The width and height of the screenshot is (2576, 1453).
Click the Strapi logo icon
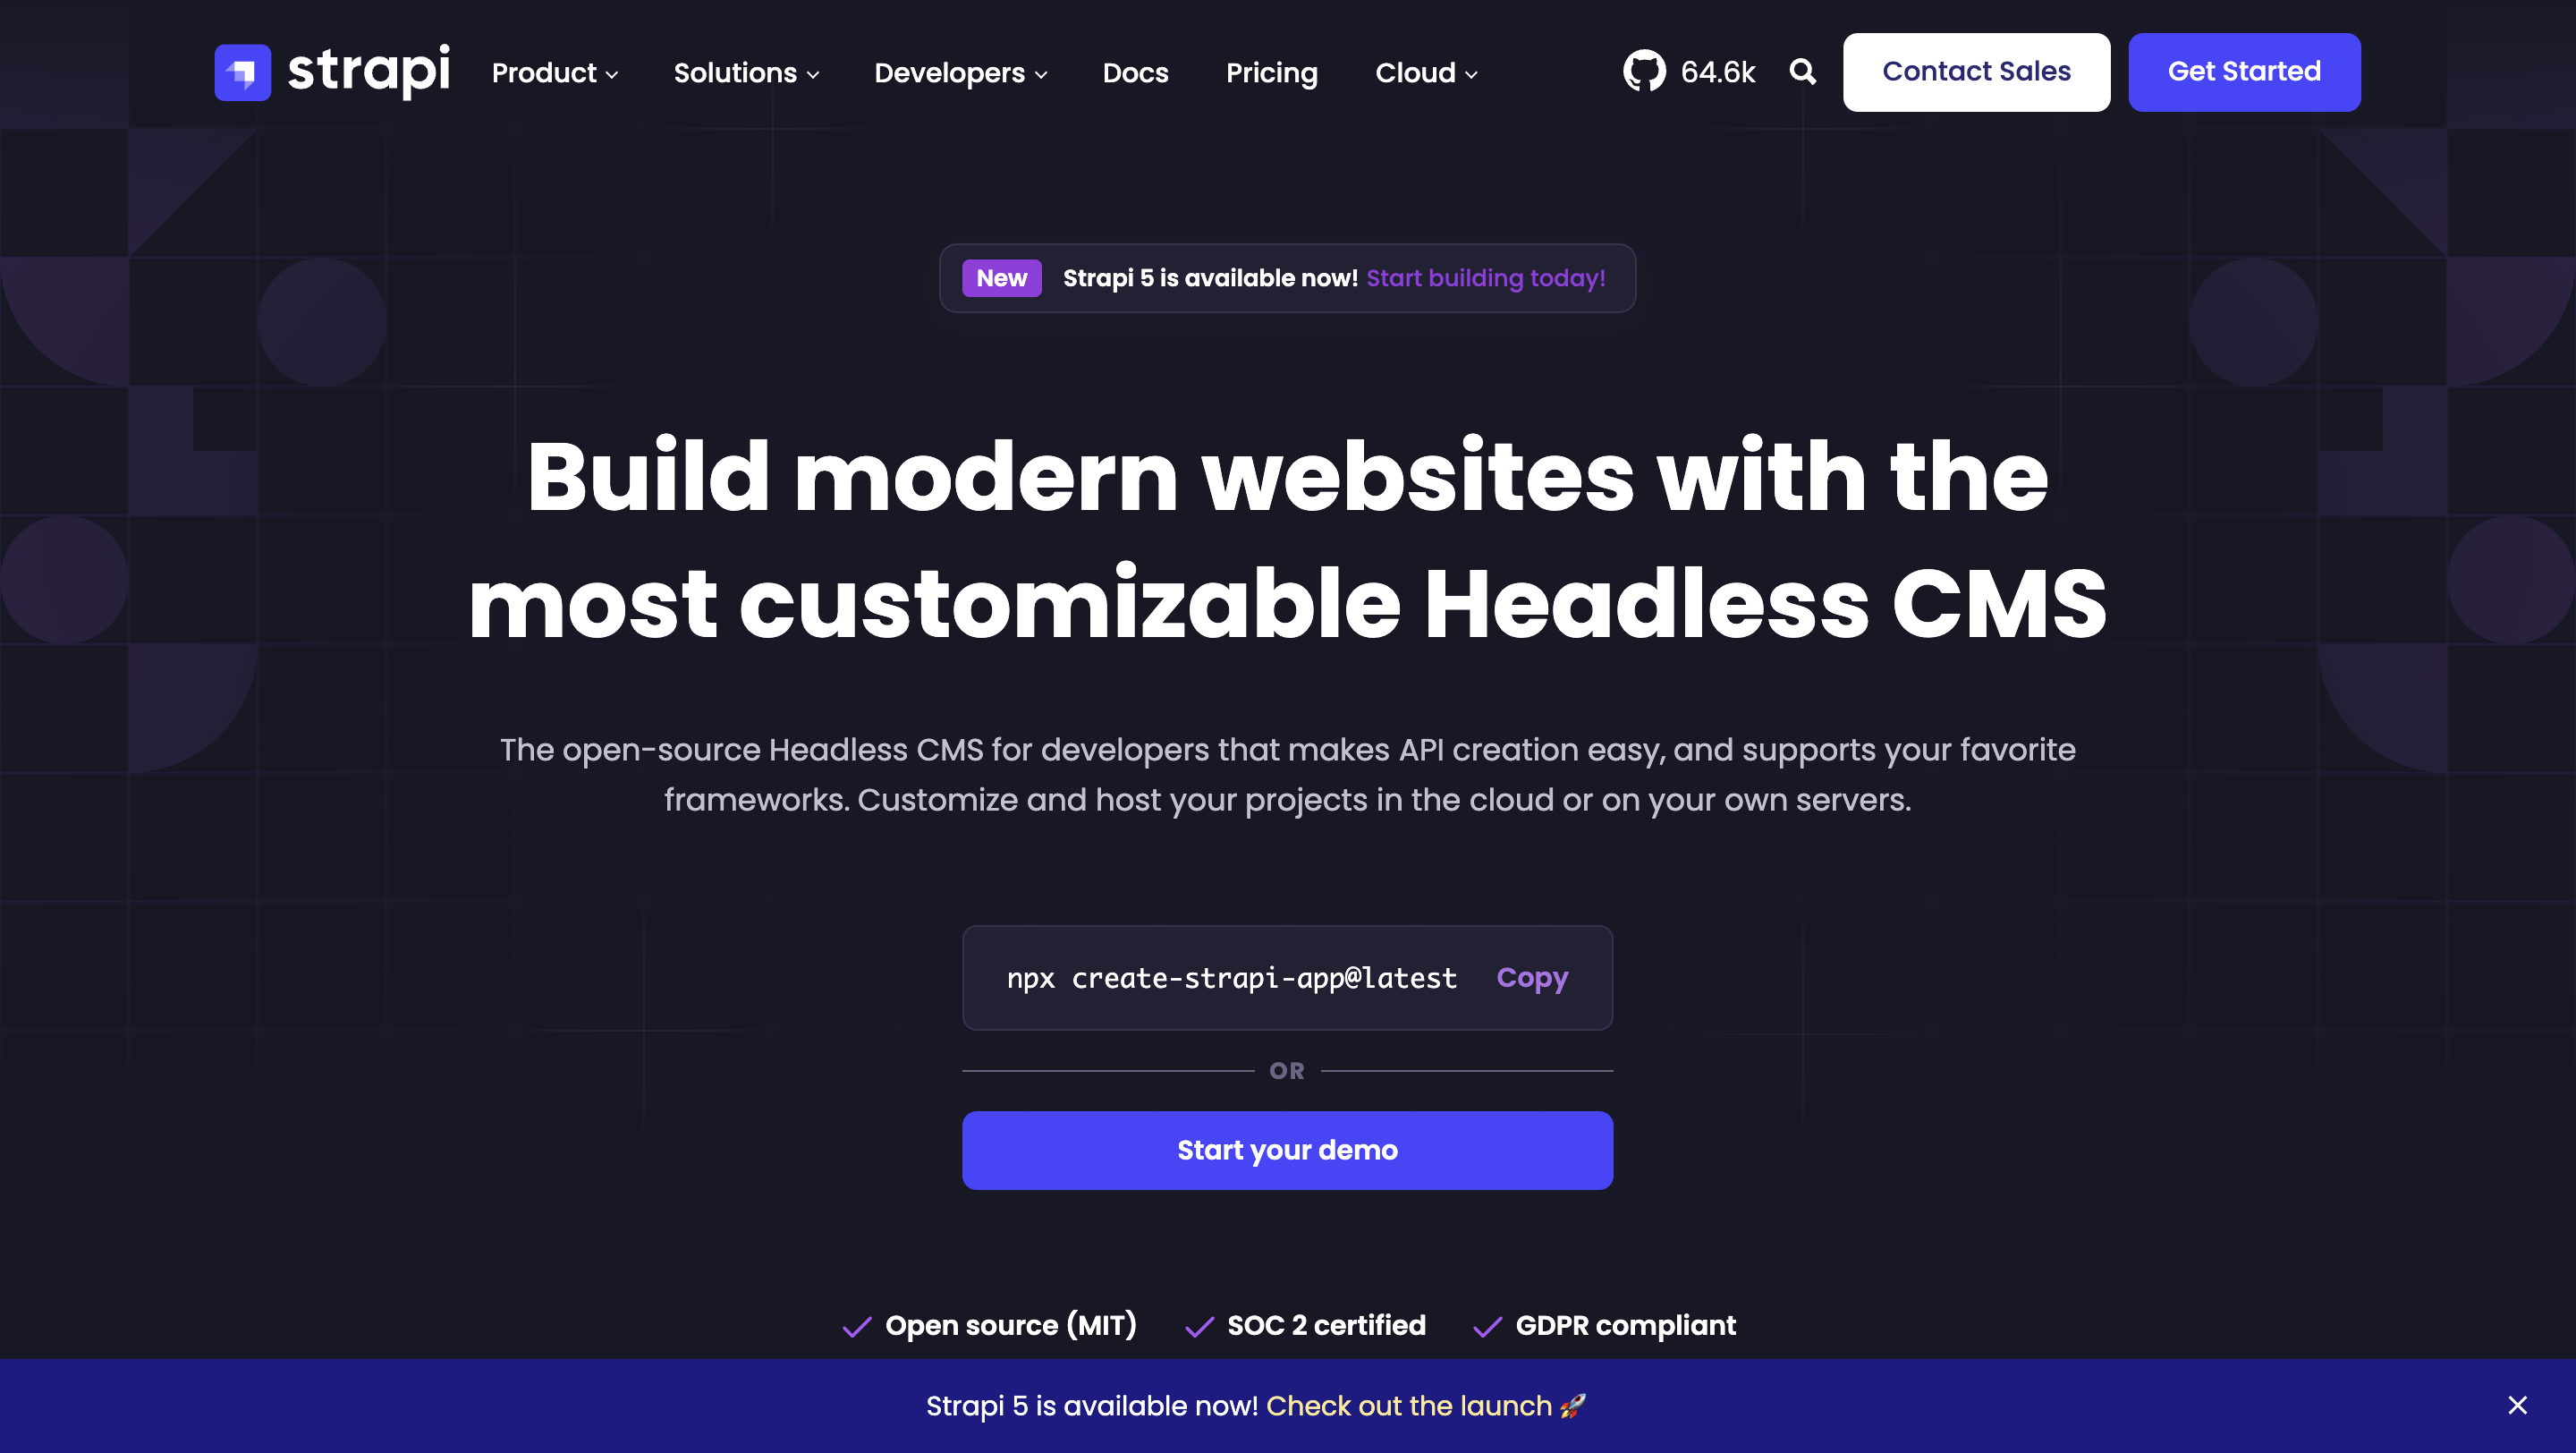(x=241, y=71)
